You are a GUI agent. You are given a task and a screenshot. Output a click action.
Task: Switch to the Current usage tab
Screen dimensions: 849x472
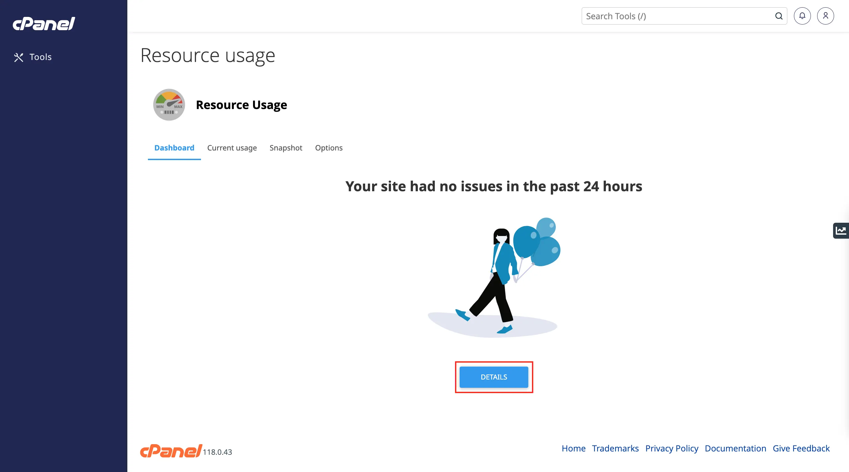(x=232, y=148)
